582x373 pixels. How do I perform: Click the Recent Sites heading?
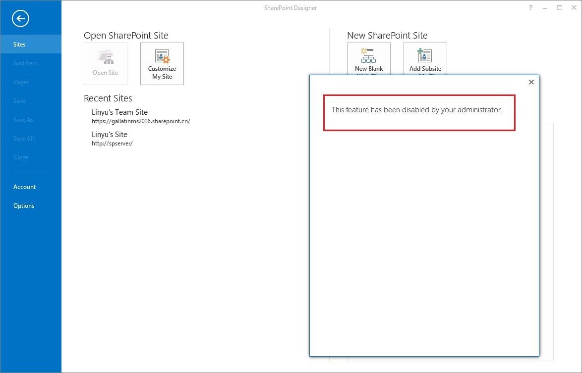pyautogui.click(x=108, y=98)
